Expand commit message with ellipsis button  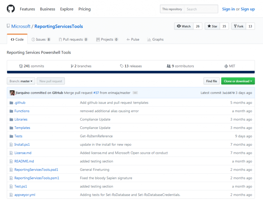coord(135,93)
